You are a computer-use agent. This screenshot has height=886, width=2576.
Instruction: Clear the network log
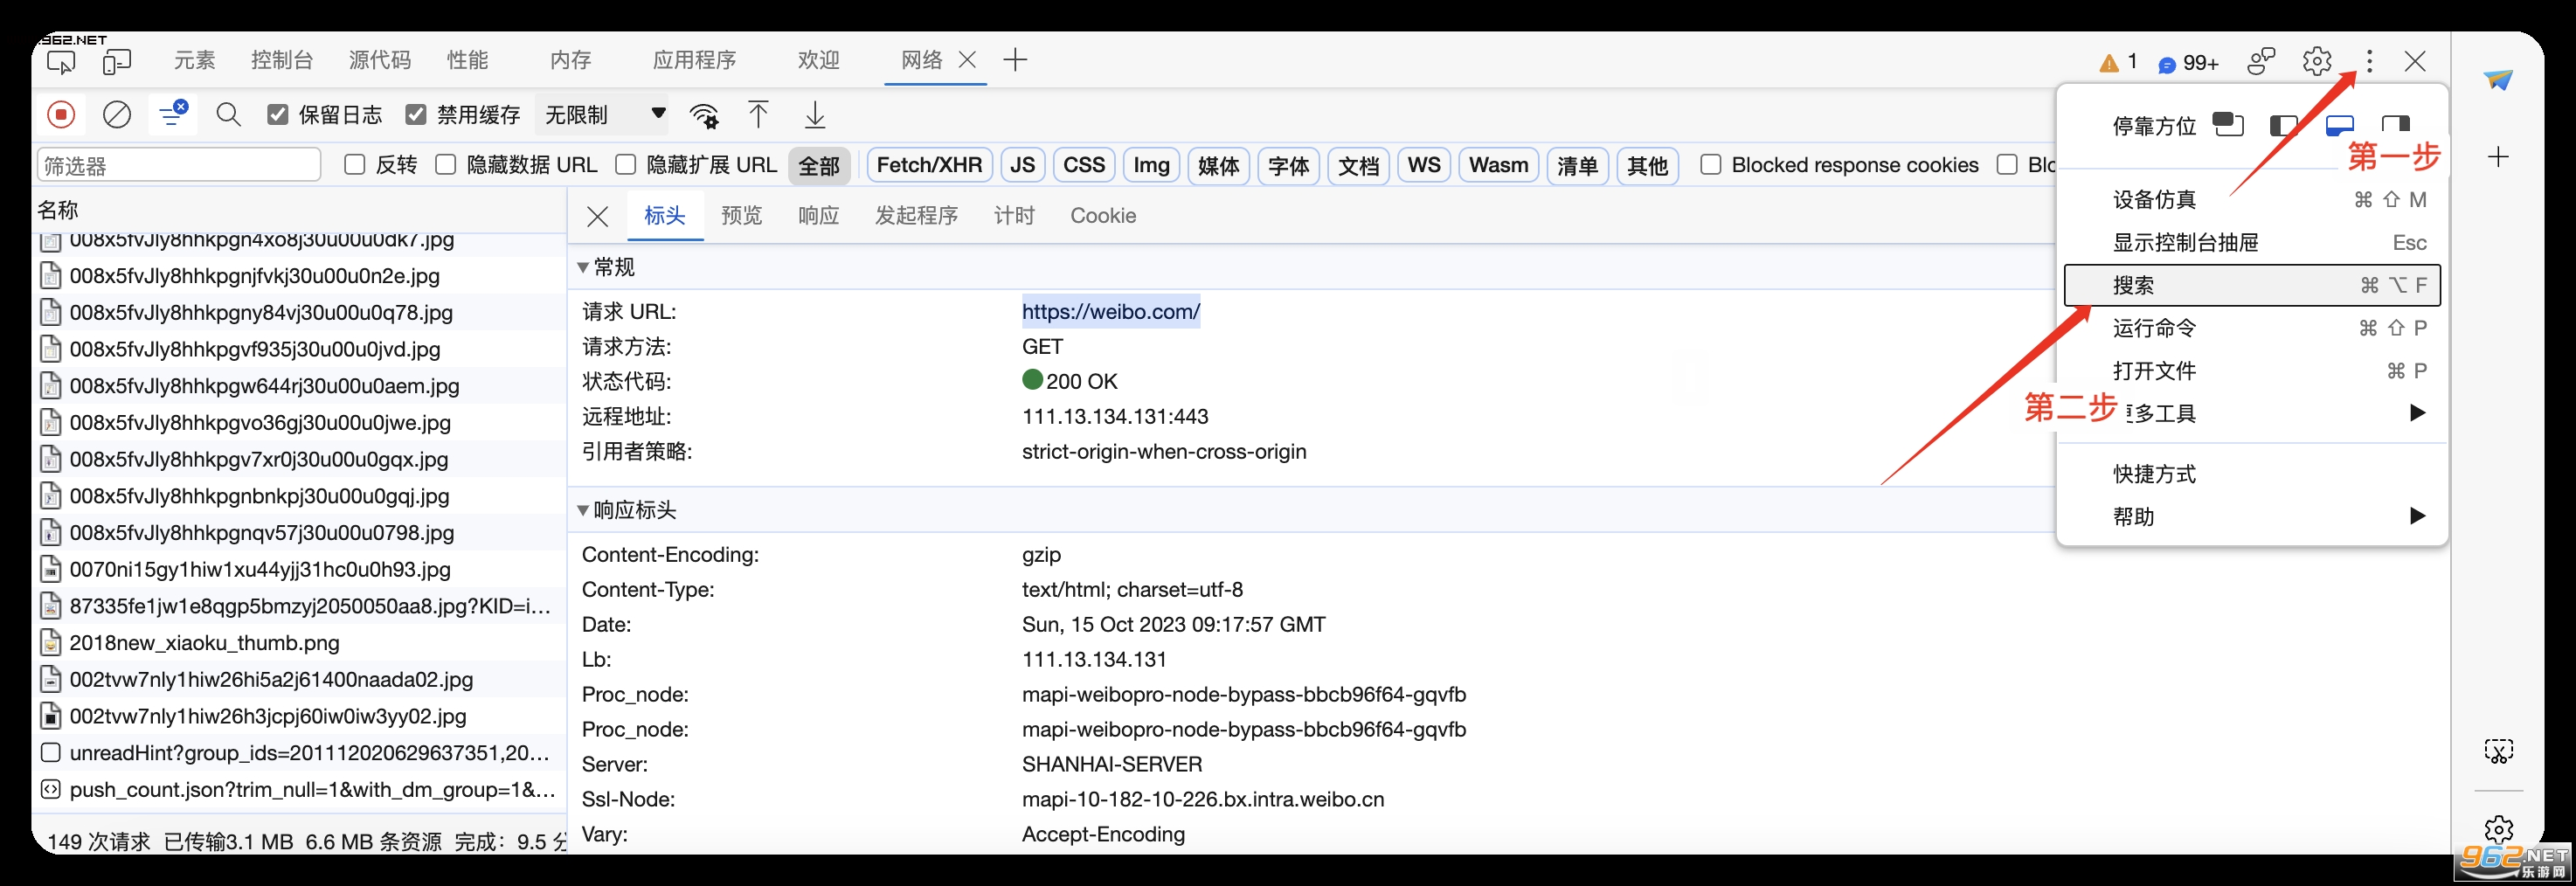pos(117,115)
